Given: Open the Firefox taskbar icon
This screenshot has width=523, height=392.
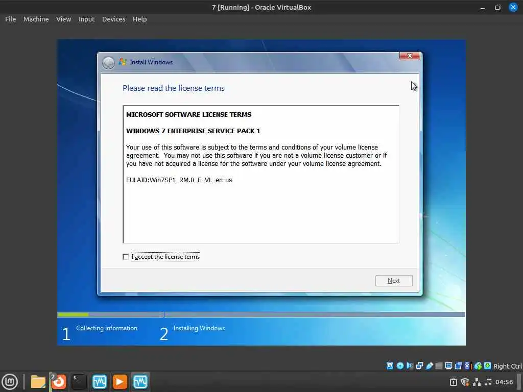Looking at the screenshot, I should coord(59,382).
